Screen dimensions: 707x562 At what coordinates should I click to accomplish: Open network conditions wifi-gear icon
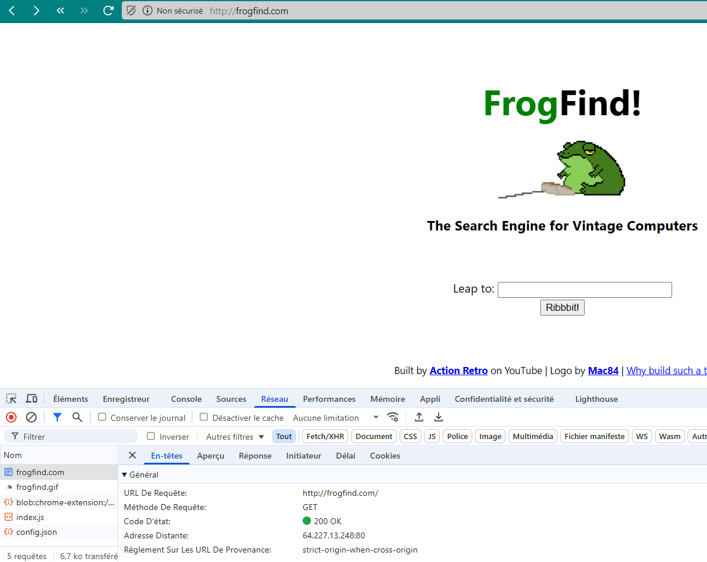(393, 417)
